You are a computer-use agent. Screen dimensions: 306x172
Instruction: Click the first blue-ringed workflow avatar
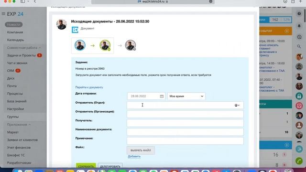click(80, 45)
